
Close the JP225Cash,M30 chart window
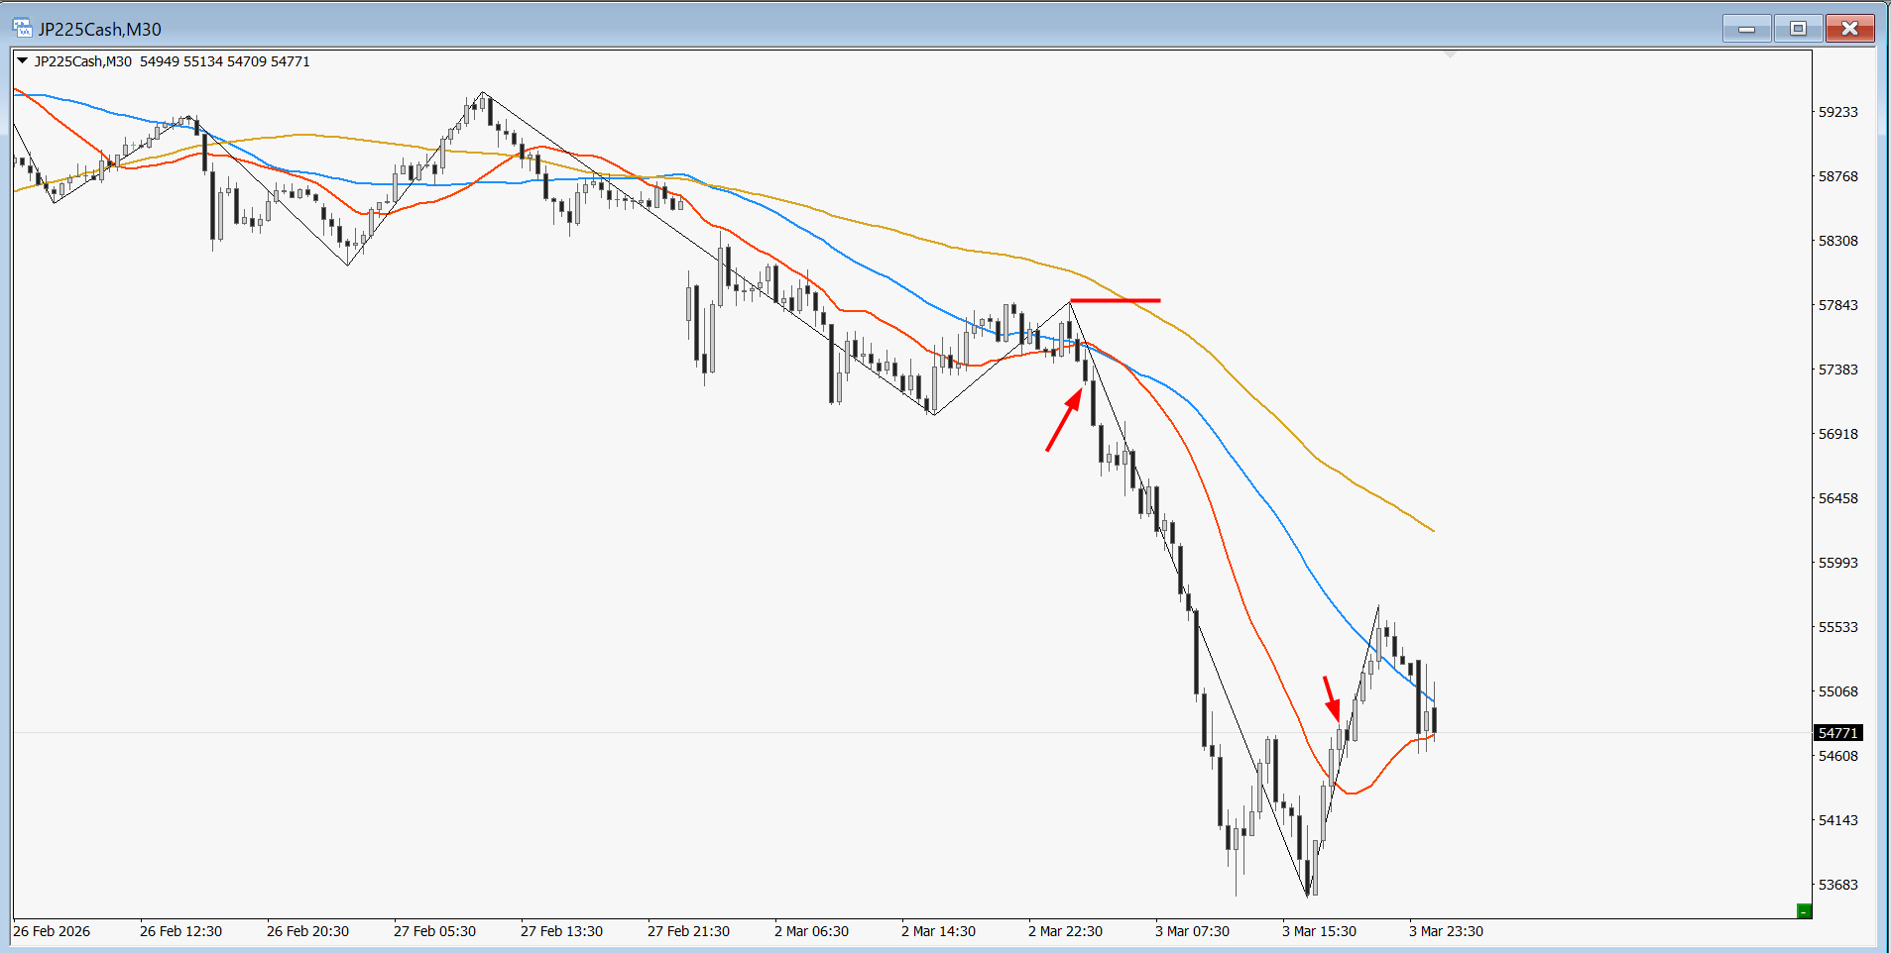pyautogui.click(x=1849, y=29)
